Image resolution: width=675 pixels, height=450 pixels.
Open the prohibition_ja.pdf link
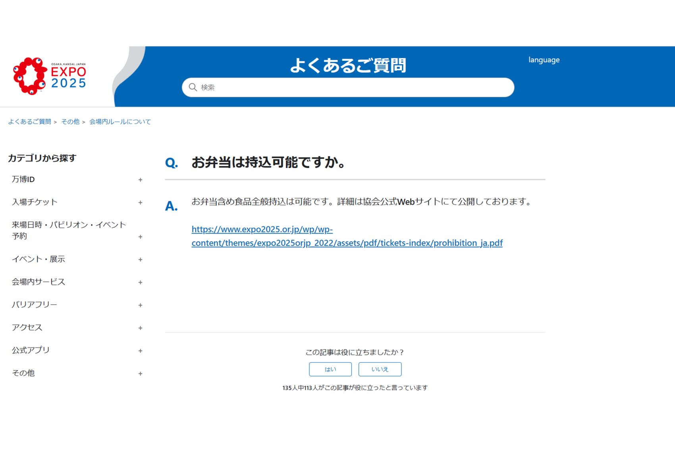(347, 236)
